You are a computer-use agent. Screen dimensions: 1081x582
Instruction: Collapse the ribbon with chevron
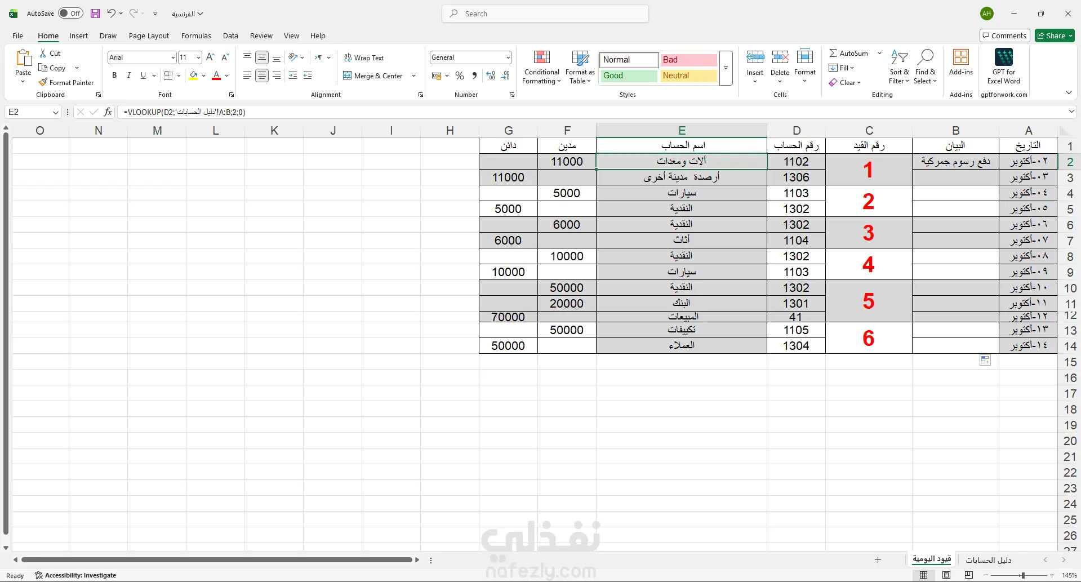pyautogui.click(x=1069, y=92)
